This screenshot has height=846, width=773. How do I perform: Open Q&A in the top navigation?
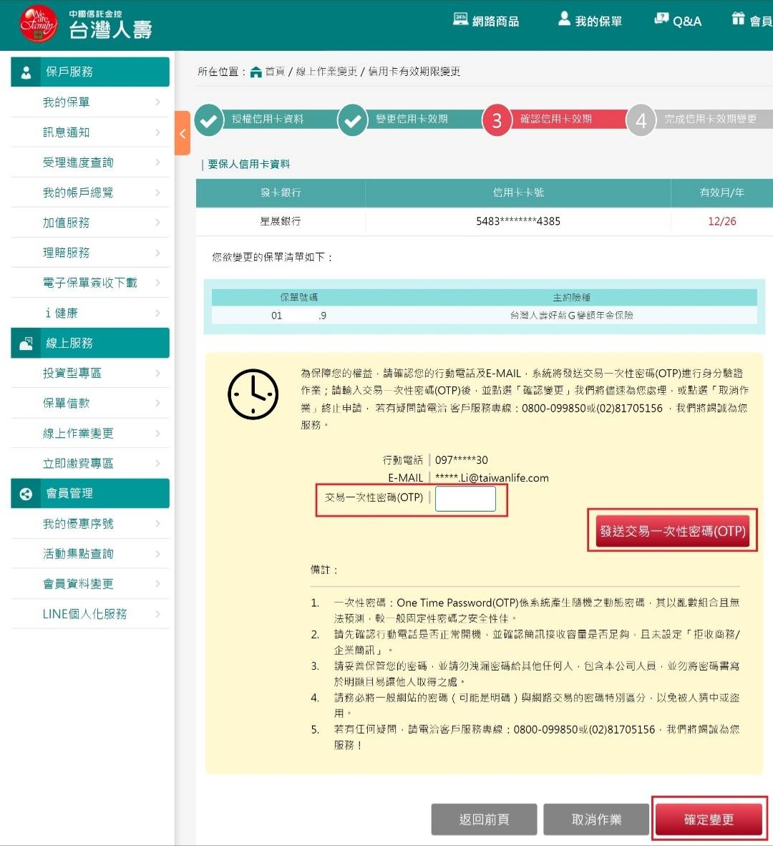[x=678, y=21]
